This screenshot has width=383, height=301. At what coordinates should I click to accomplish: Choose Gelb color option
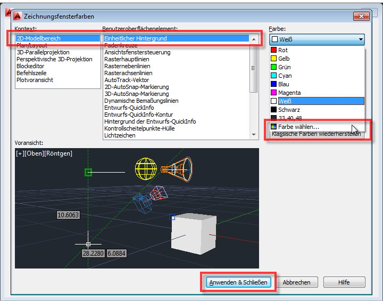tap(284, 59)
